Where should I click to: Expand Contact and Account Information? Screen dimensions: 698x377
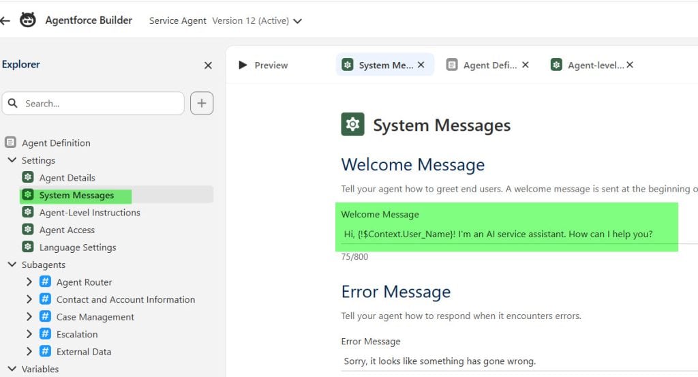29,299
